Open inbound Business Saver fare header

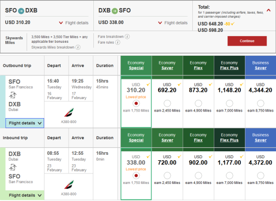coord(260,138)
